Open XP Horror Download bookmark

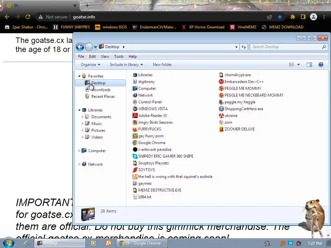[203, 27]
